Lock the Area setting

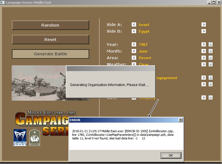point(211,58)
